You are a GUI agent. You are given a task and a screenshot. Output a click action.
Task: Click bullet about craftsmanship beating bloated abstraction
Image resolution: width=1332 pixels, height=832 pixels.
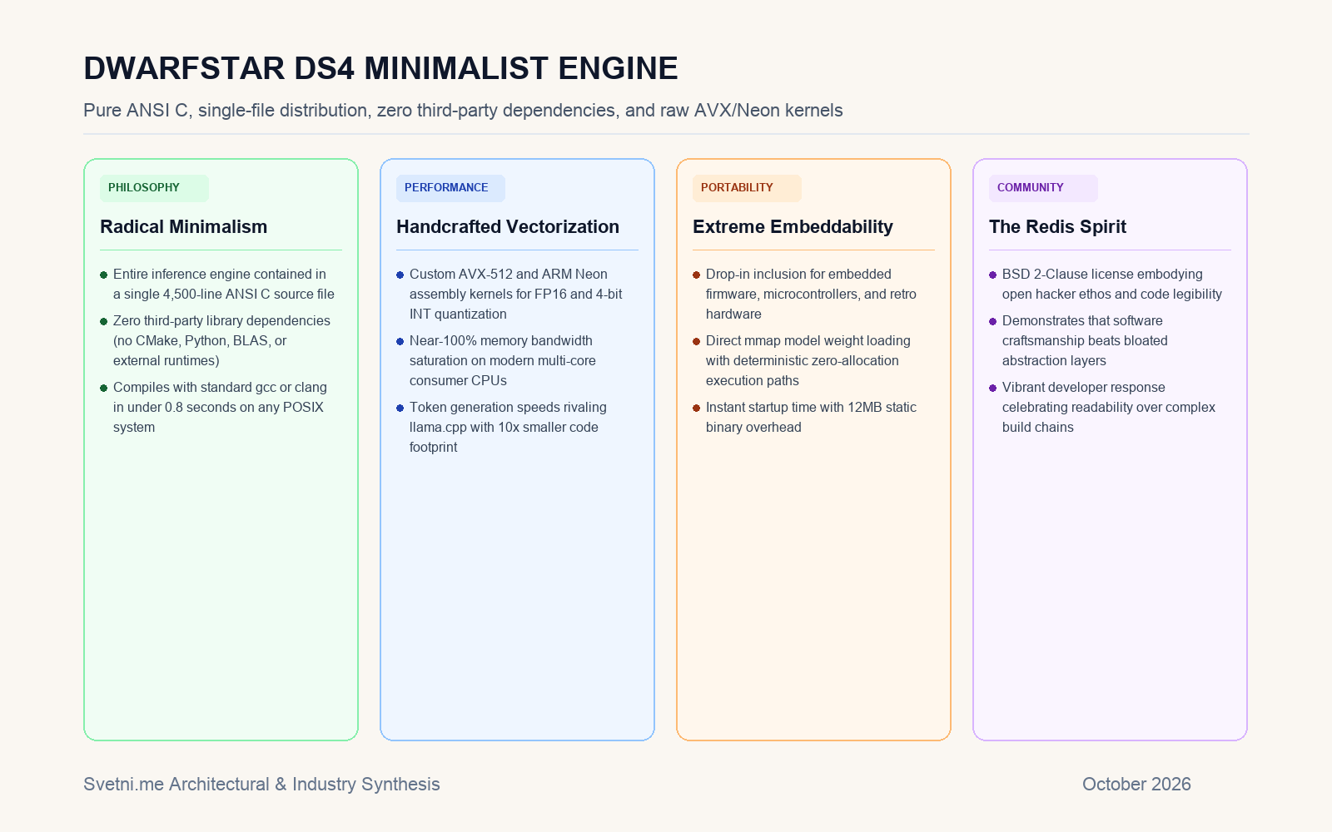(x=1079, y=340)
